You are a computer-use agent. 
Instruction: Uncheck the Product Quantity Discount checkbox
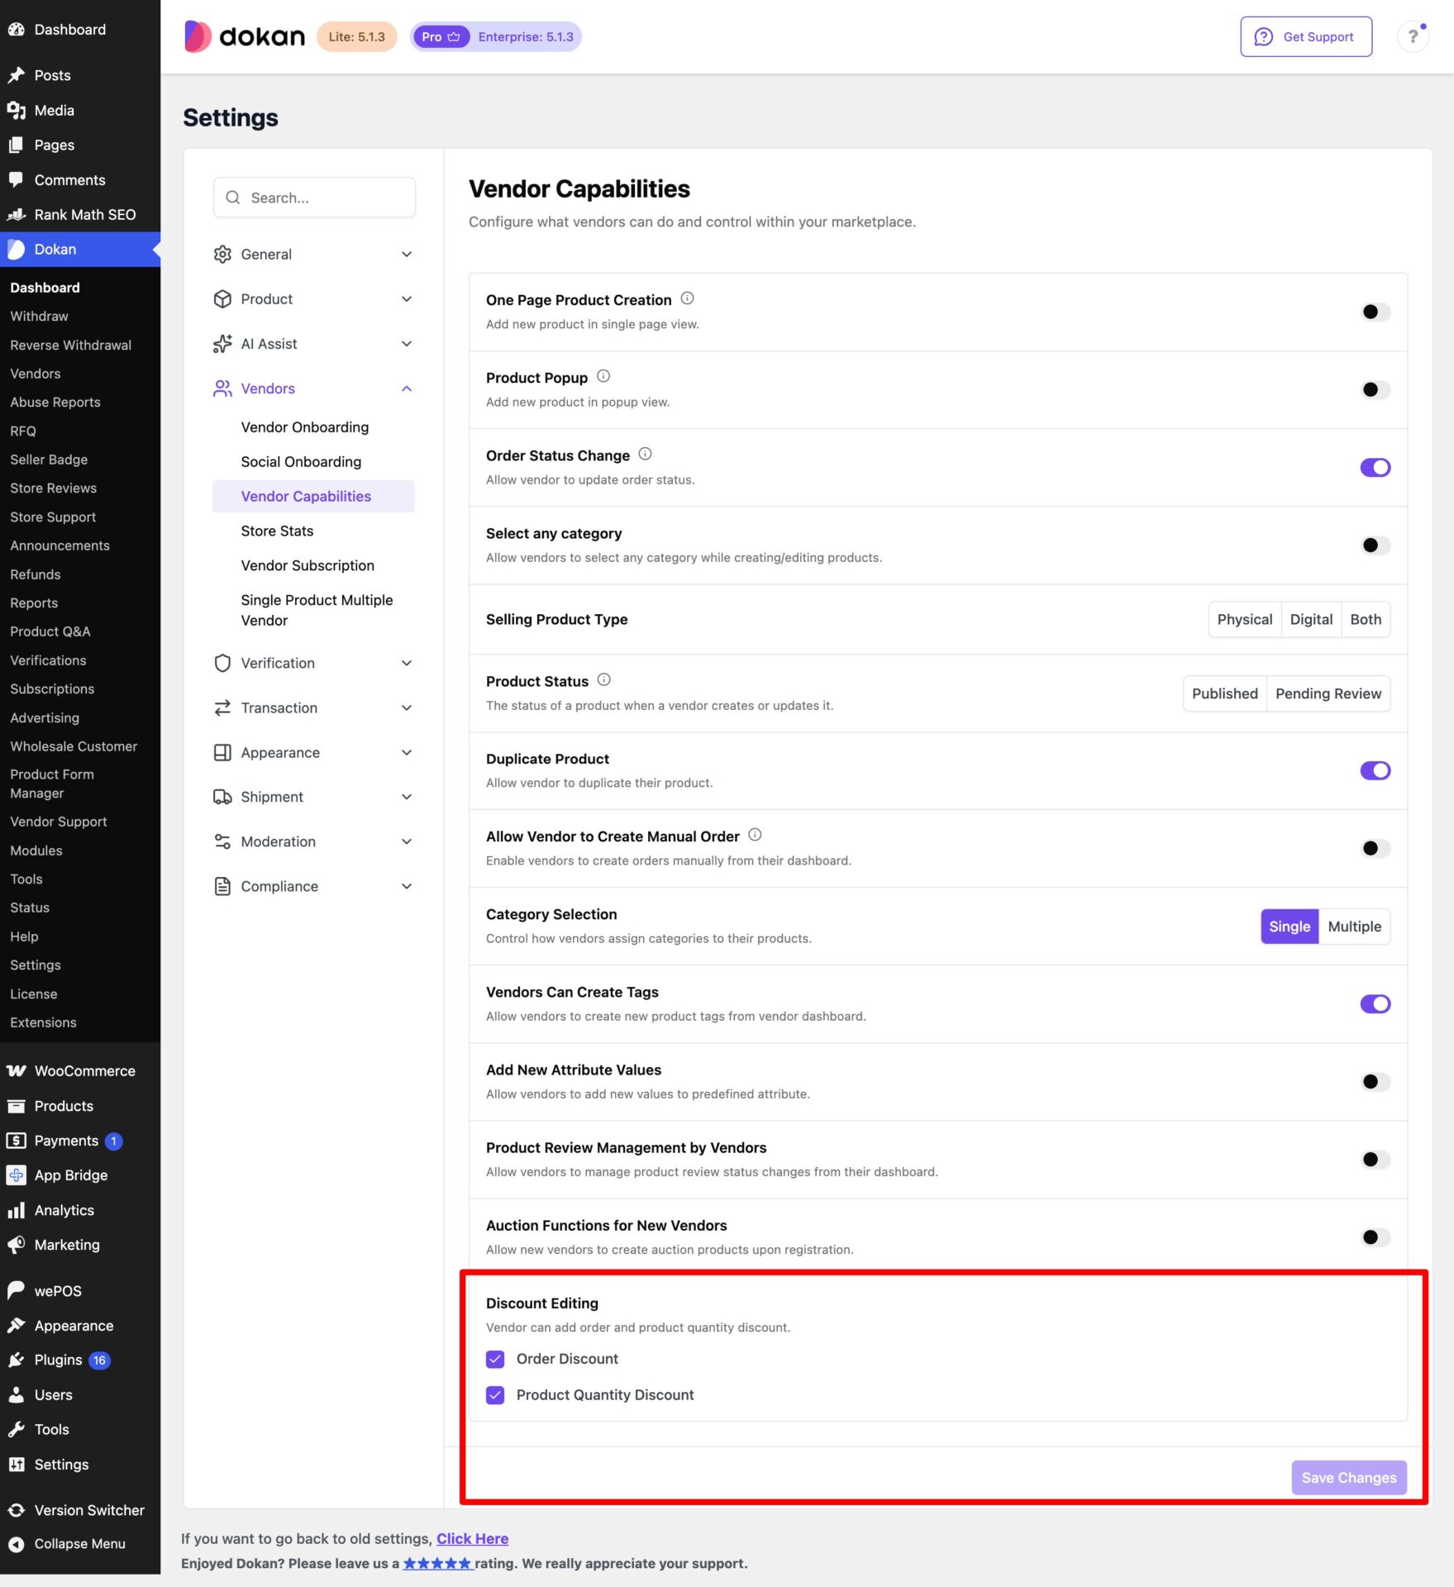point(495,1395)
